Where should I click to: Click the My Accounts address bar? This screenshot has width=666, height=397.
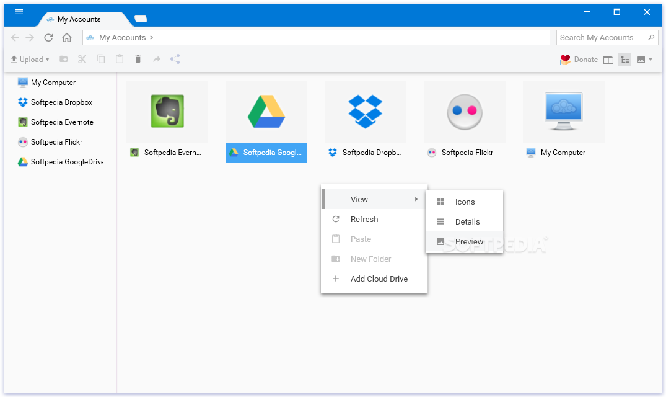pyautogui.click(x=316, y=38)
